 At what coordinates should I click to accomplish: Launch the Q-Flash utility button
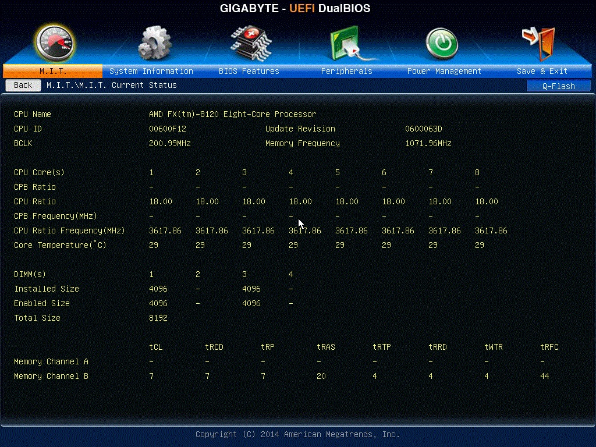(x=558, y=86)
